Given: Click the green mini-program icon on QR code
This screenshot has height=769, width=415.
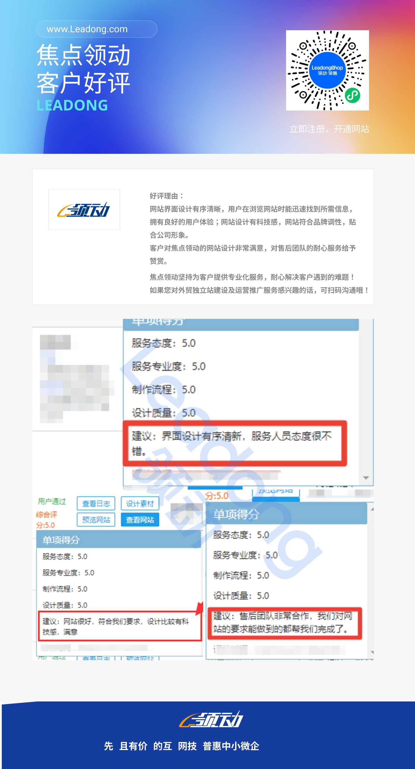Looking at the screenshot, I should pyautogui.click(x=352, y=95).
